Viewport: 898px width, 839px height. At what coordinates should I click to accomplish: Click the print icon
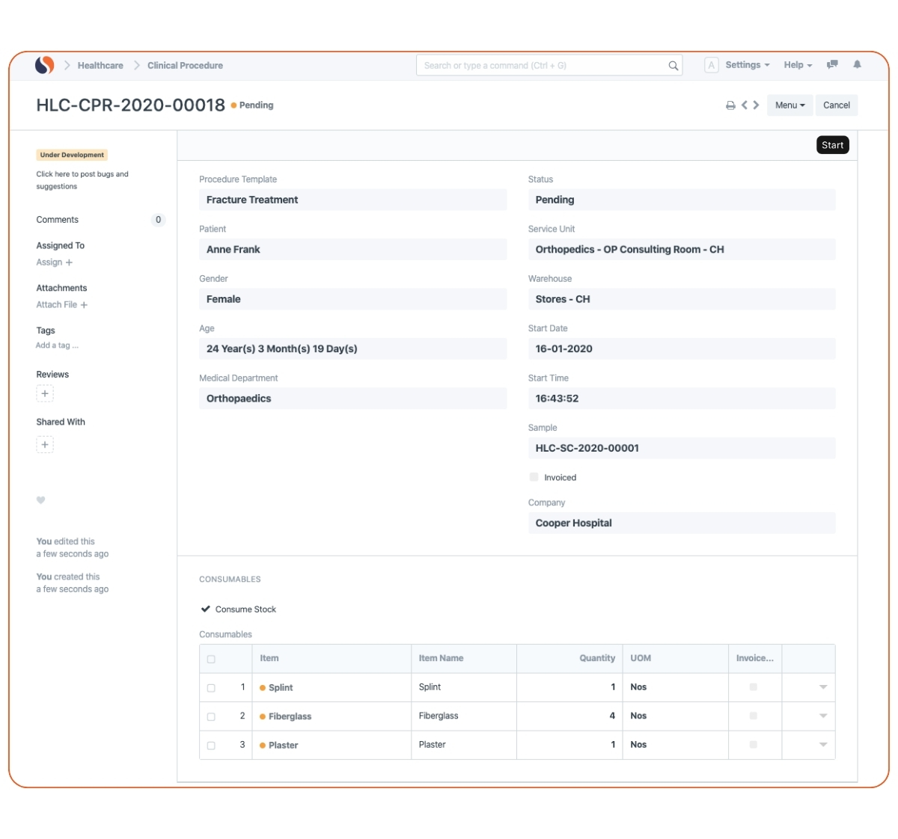(730, 105)
